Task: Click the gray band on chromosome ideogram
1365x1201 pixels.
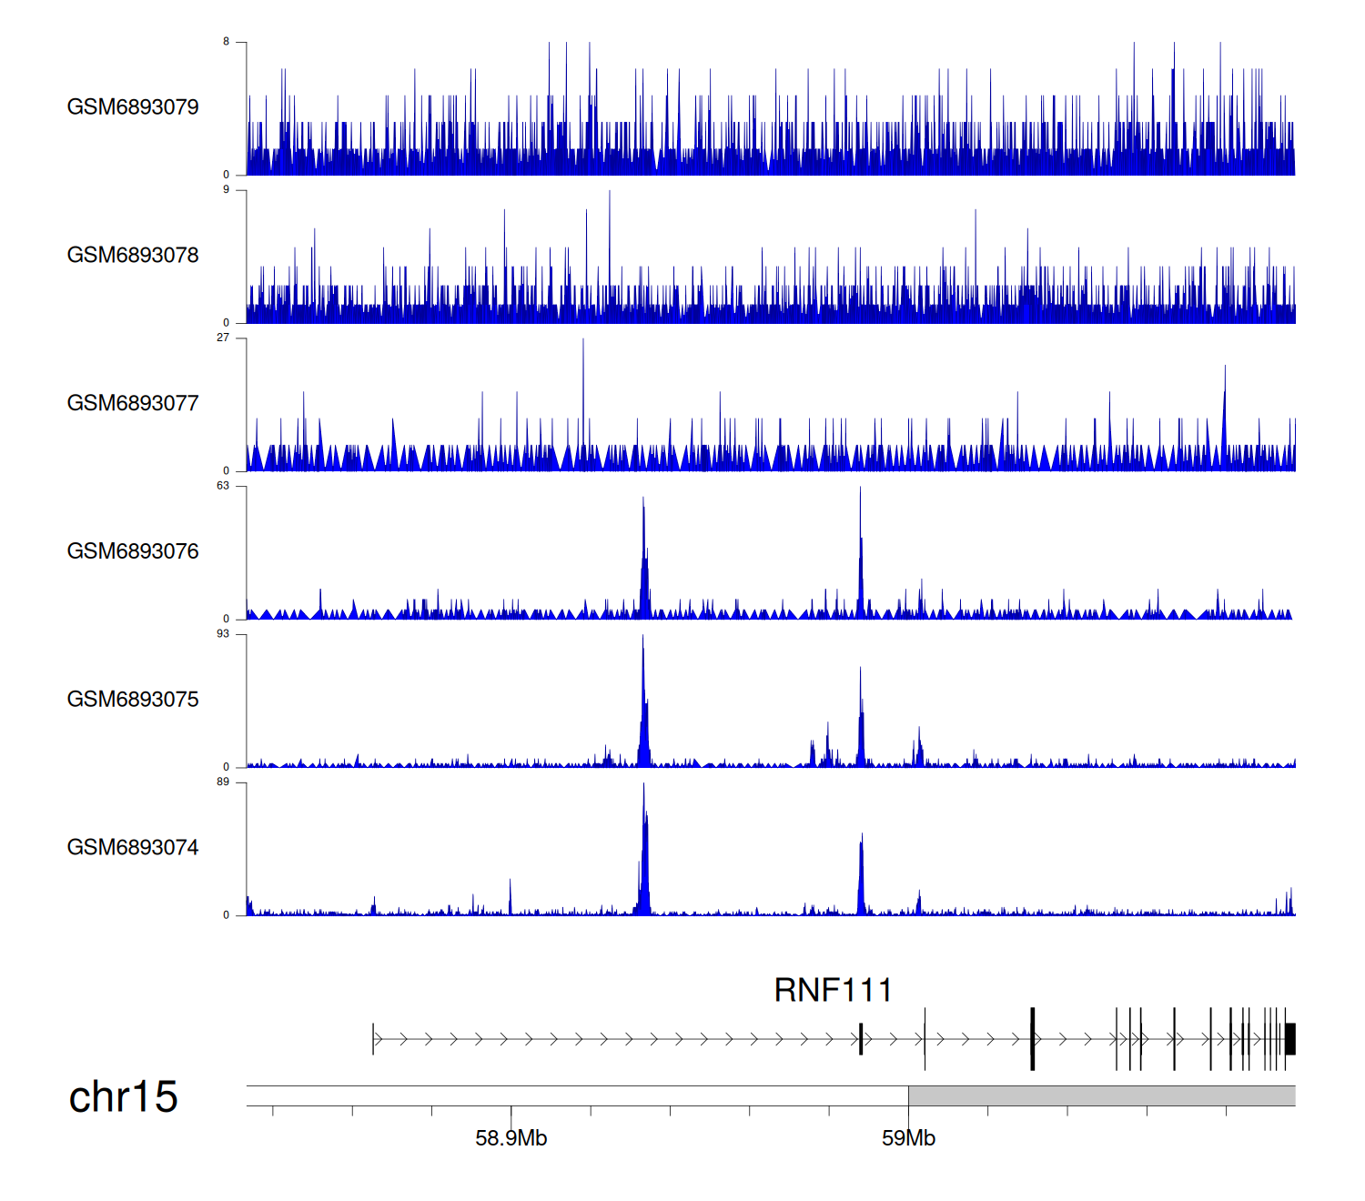Action: tap(1101, 1095)
